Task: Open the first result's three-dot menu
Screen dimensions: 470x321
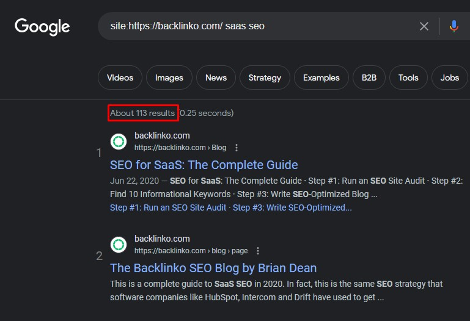Action: 237,148
